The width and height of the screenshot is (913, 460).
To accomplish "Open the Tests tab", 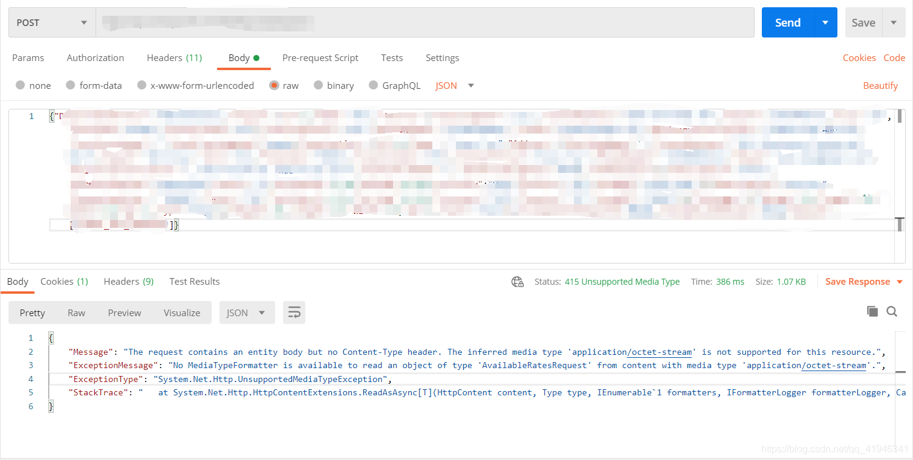I will [392, 57].
